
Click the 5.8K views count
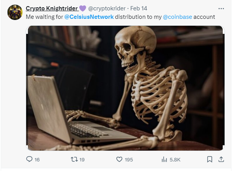[175, 160]
